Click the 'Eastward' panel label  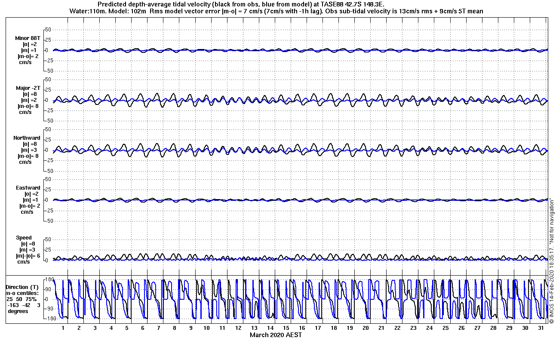(x=28, y=188)
